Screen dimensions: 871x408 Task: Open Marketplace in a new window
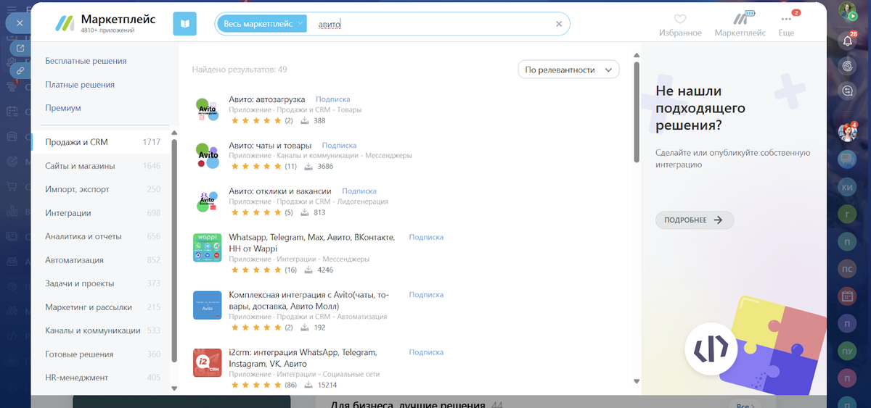pyautogui.click(x=20, y=48)
